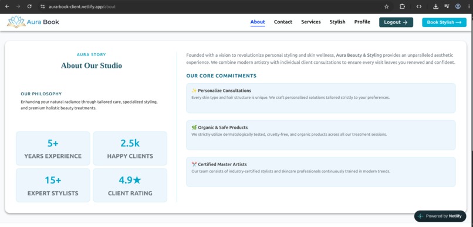
Task: Select the 5+ Years Experience stat card
Action: 53,148
